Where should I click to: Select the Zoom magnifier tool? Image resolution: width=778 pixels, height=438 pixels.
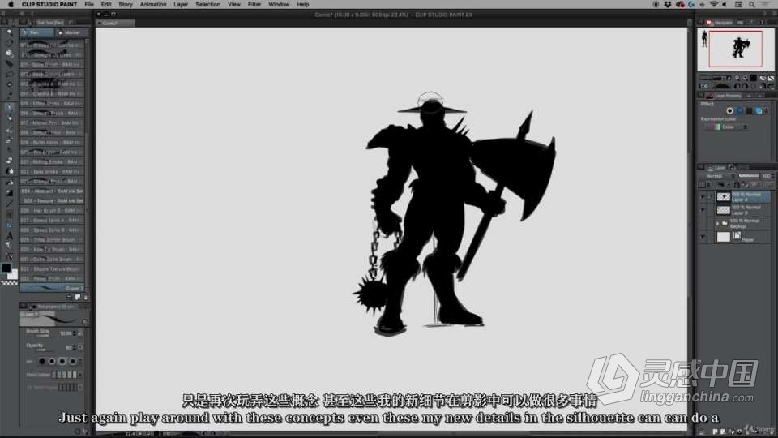(9, 32)
